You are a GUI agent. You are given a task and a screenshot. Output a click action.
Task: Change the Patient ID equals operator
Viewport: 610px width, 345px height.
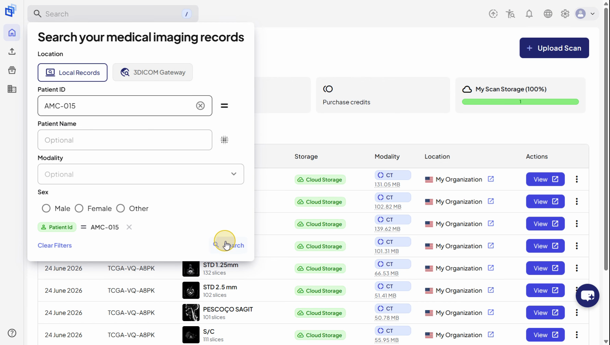pyautogui.click(x=224, y=106)
